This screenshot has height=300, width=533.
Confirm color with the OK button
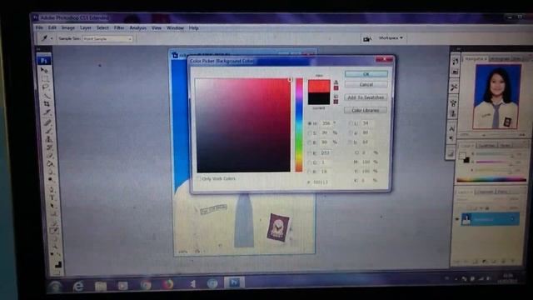tap(366, 74)
